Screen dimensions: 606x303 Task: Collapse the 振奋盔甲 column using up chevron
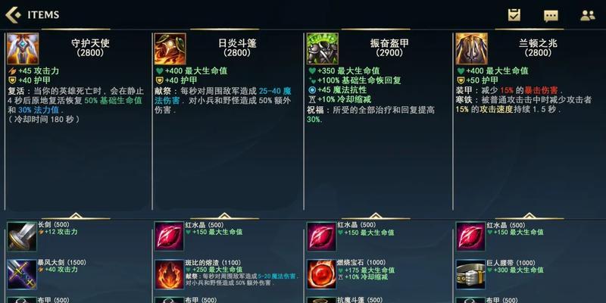pyautogui.click(x=376, y=216)
